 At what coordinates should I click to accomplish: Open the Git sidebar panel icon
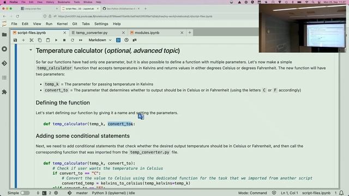tap(4, 63)
